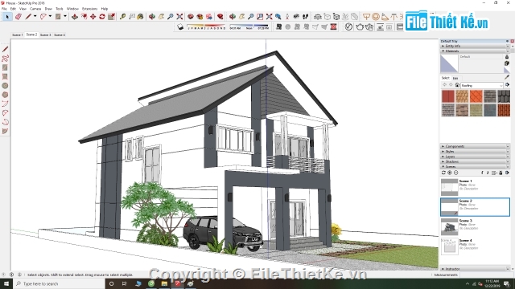
Task: Select the Rectangle shape tool
Action: click(58, 16)
